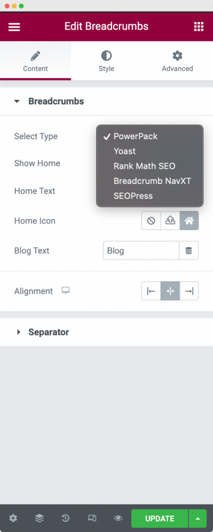Choose upload SVG for Home Icon
This screenshot has height=532, width=213.
(x=170, y=220)
